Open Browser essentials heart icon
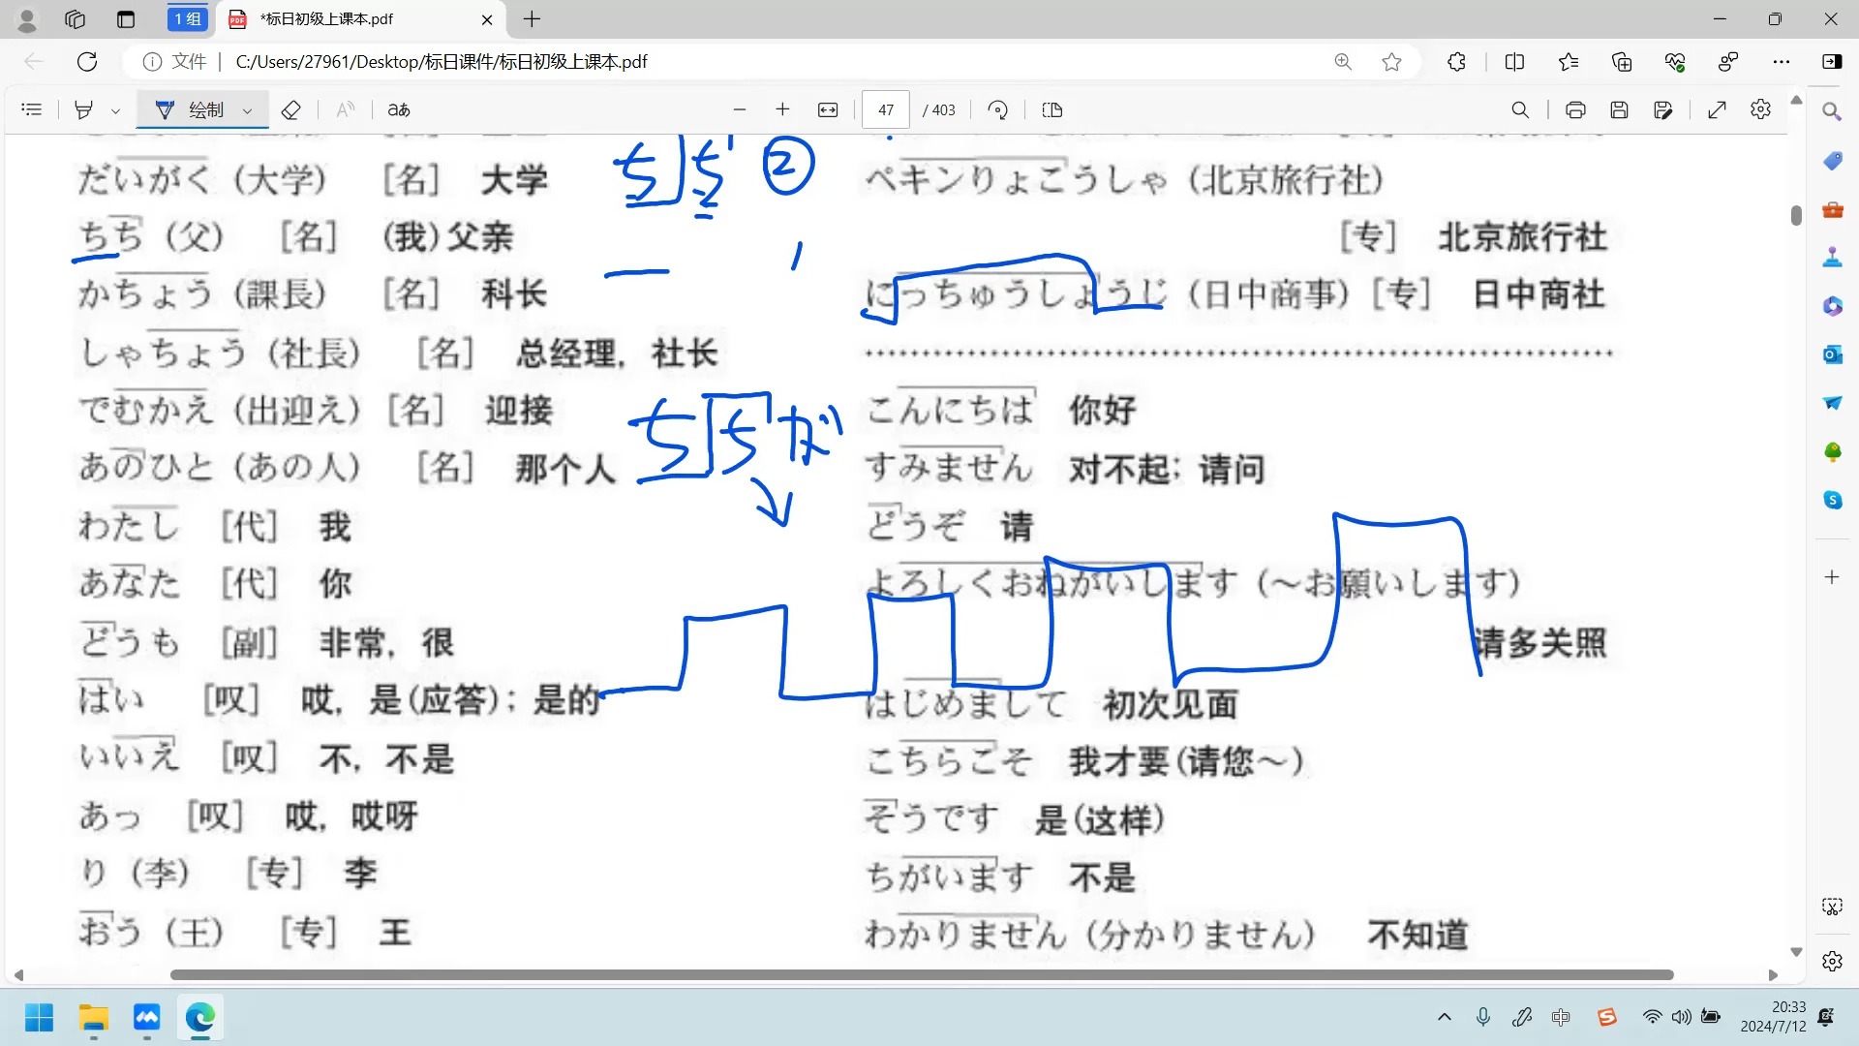This screenshot has height=1046, width=1859. (1675, 62)
